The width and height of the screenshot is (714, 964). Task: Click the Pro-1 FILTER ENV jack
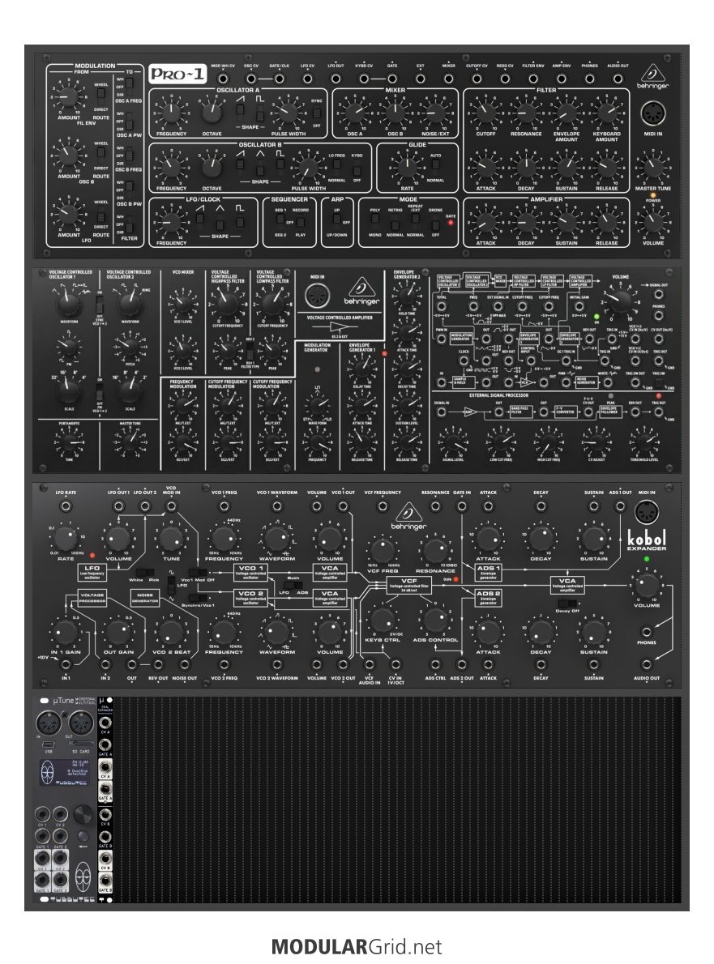click(532, 79)
